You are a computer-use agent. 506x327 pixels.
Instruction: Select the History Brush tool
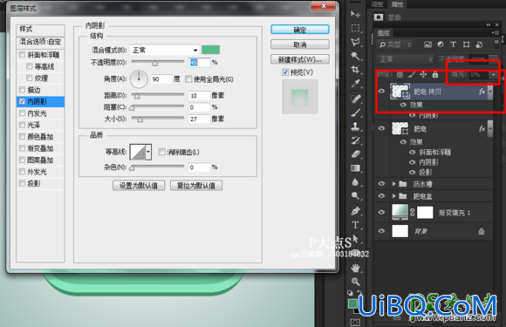[x=355, y=140]
